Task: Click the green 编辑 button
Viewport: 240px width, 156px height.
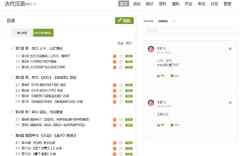Action: point(124,21)
